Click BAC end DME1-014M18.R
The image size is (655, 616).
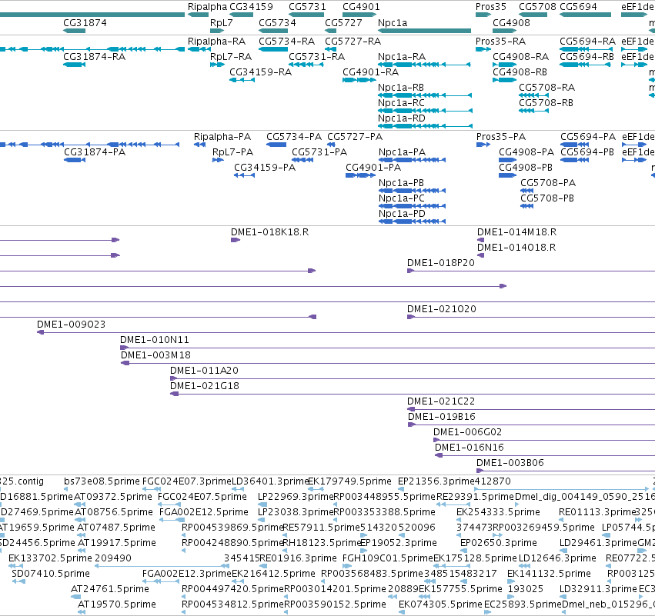tap(480, 240)
